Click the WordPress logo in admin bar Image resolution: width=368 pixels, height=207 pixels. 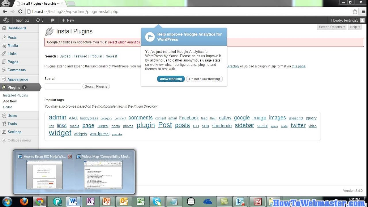6,20
